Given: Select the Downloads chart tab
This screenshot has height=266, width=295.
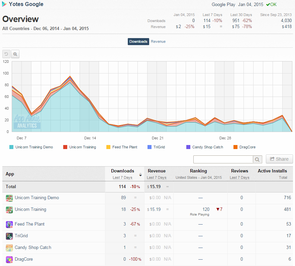Looking at the screenshot, I should [138, 41].
